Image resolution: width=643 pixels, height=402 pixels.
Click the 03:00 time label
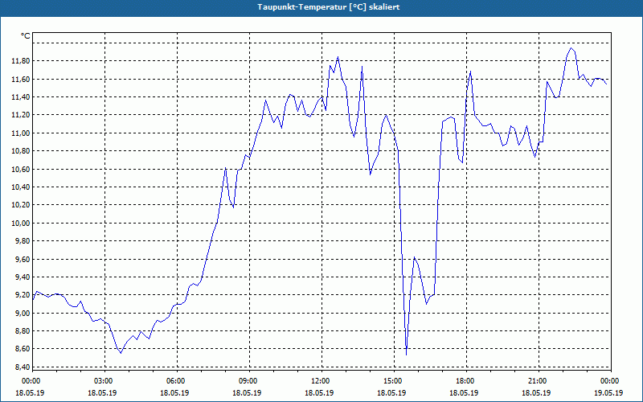coord(103,381)
